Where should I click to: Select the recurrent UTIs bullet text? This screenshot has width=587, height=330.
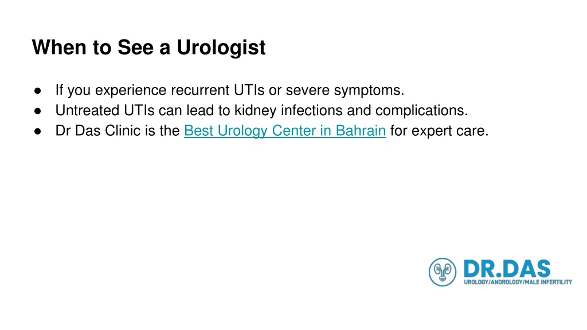(230, 90)
